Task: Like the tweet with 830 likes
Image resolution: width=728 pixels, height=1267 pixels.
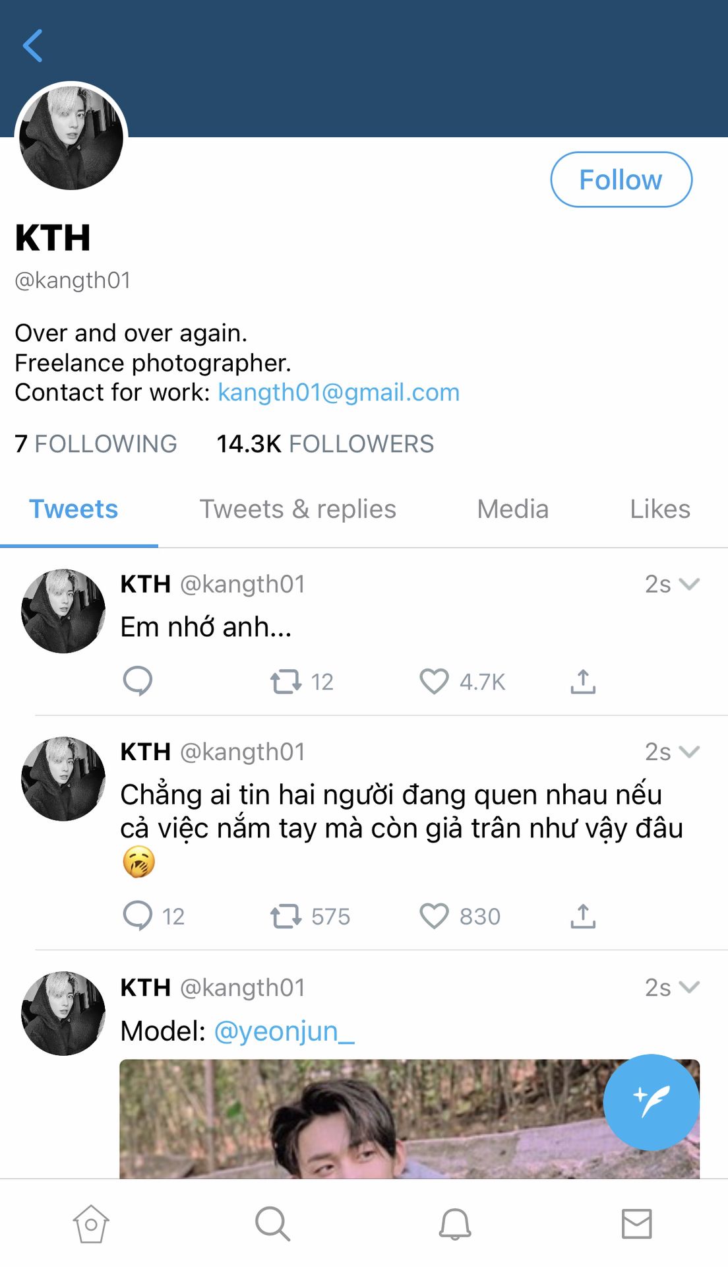Action: pos(434,916)
